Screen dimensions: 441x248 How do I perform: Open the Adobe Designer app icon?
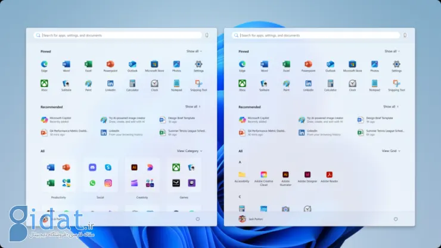click(308, 175)
